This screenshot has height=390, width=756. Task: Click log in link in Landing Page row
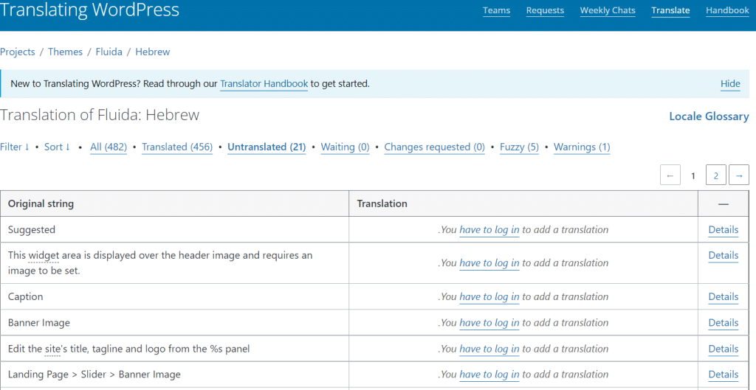click(x=489, y=374)
